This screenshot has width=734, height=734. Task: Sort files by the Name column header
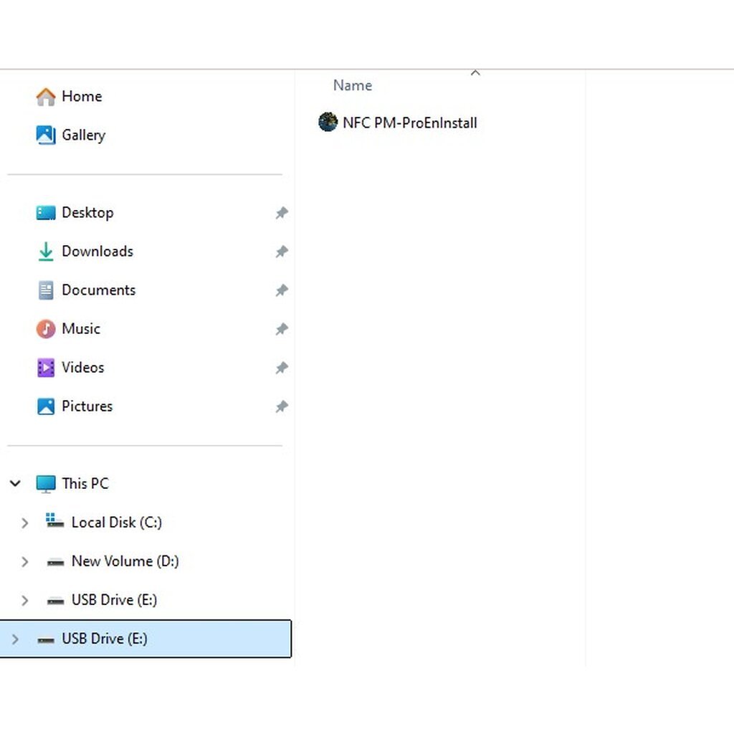353,85
